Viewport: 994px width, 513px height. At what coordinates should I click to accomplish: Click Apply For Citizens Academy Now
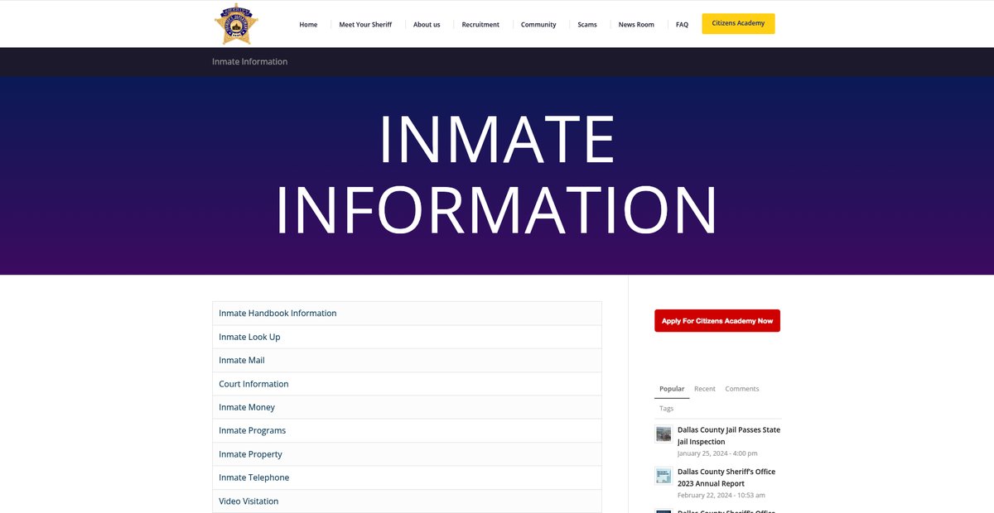point(717,321)
